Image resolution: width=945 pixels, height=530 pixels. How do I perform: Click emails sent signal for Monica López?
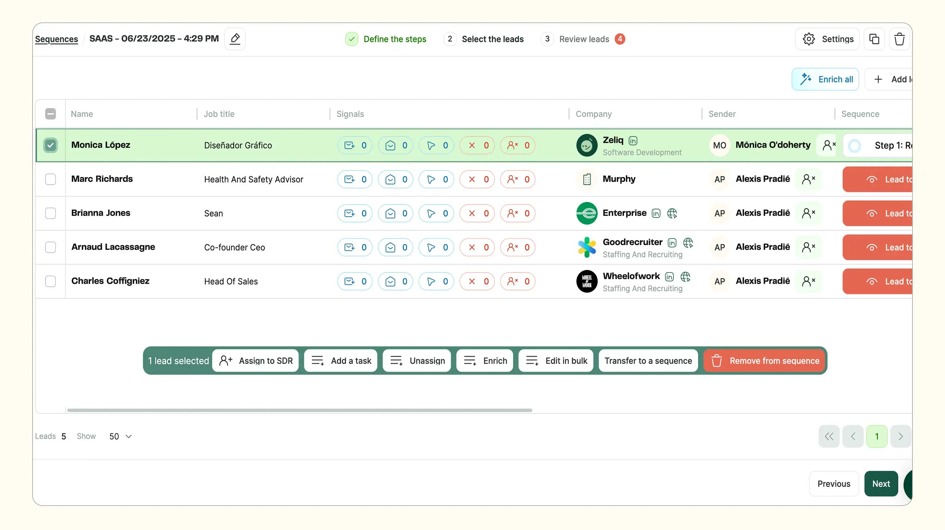(355, 145)
